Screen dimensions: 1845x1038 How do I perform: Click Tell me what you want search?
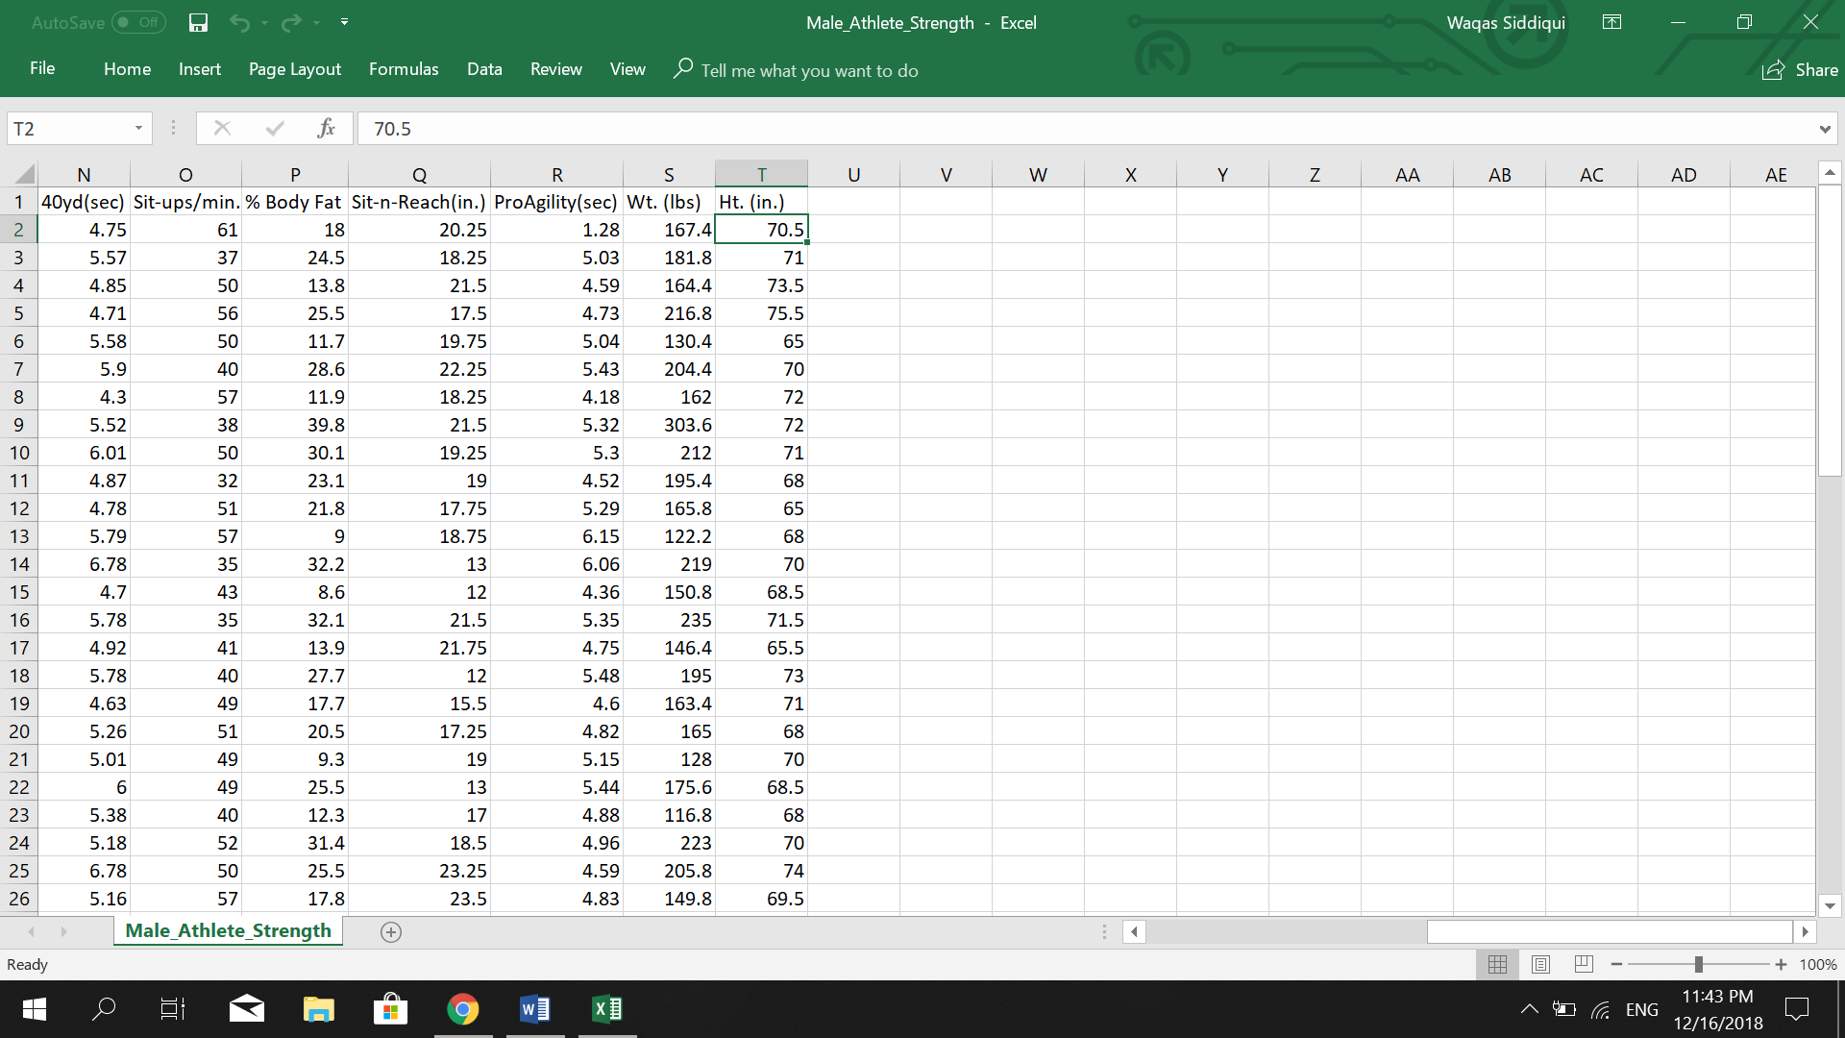[809, 70]
